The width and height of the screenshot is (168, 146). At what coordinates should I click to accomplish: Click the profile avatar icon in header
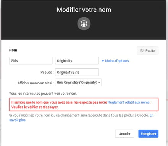[84, 24]
